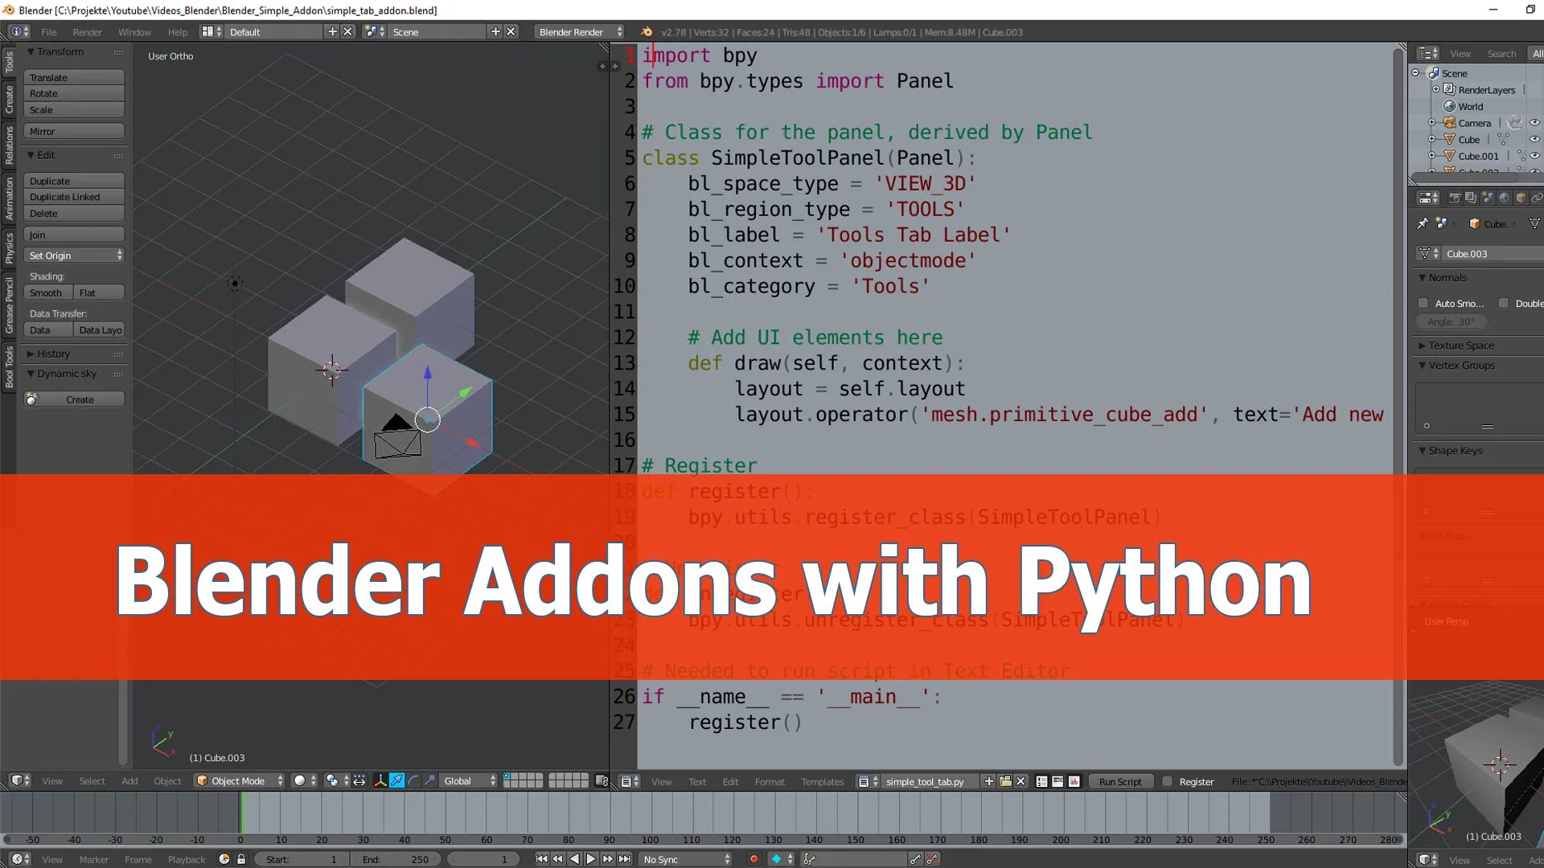This screenshot has width=1544, height=868.
Task: Enable the Register checkbox in text editor
Action: (x=1167, y=781)
